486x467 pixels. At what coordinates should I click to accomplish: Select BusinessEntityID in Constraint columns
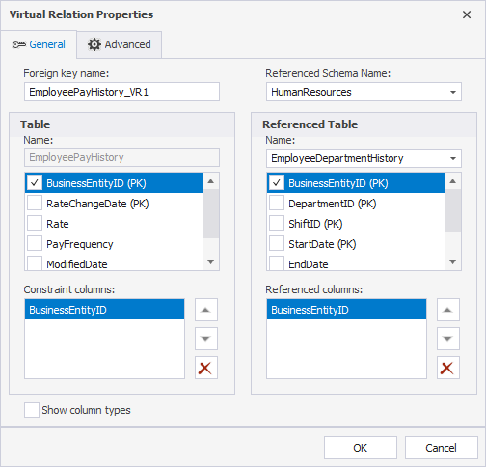click(104, 310)
